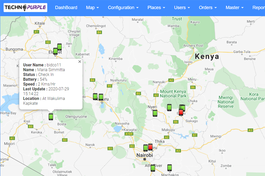265x176 pixels.
Task: Select the green phone marker above Embu
Action: [x=183, y=107]
